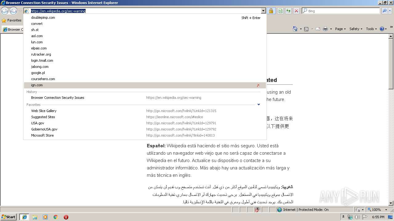Click the address bar URL field
Image resolution: width=394 pixels, height=221 pixels.
145,11
